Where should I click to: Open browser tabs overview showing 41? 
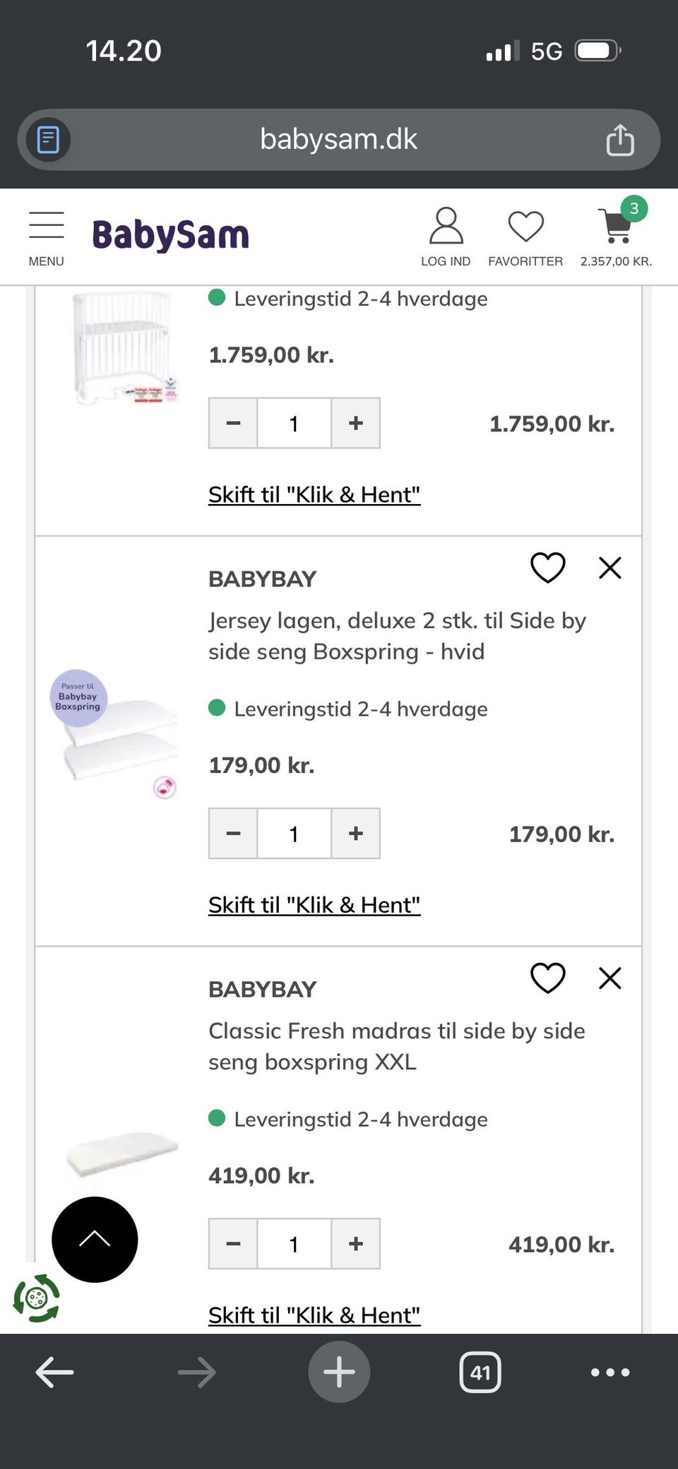click(x=480, y=1372)
